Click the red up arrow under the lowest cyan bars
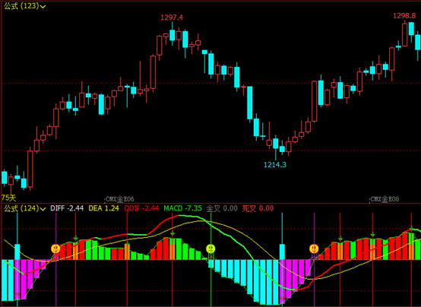The height and width of the screenshot is (307, 421). pyautogui.click(x=282, y=298)
